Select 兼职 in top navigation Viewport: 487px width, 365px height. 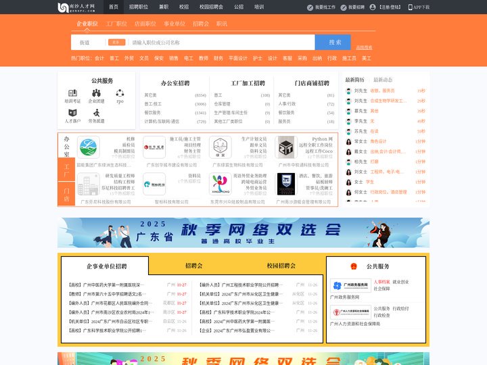[x=164, y=7]
